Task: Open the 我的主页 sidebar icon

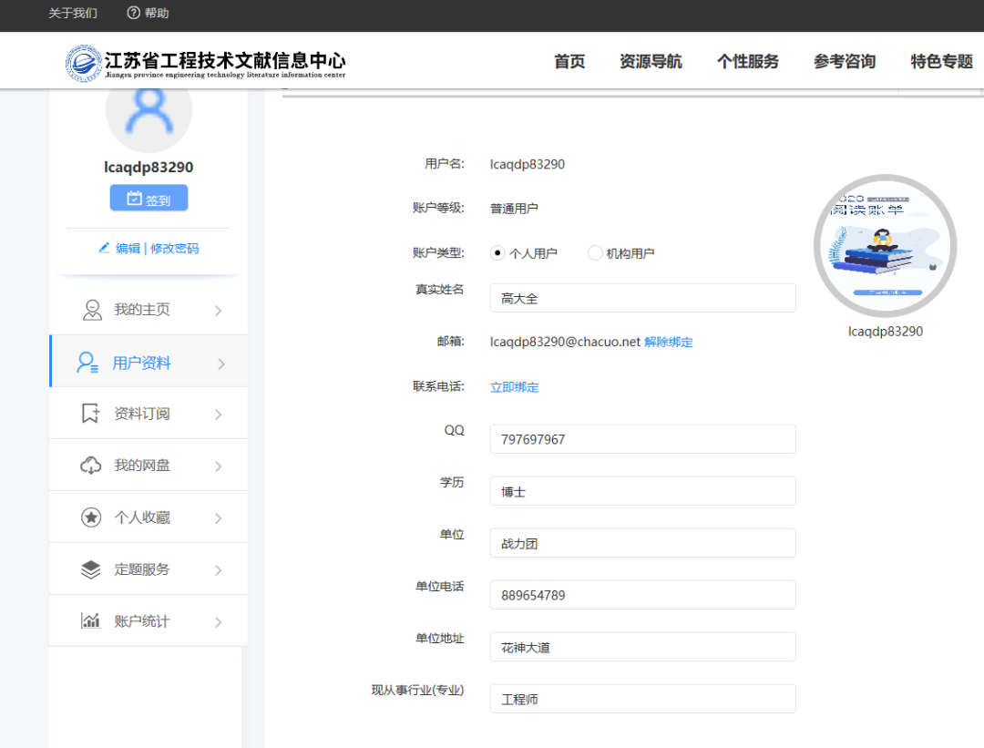Action: (91, 309)
